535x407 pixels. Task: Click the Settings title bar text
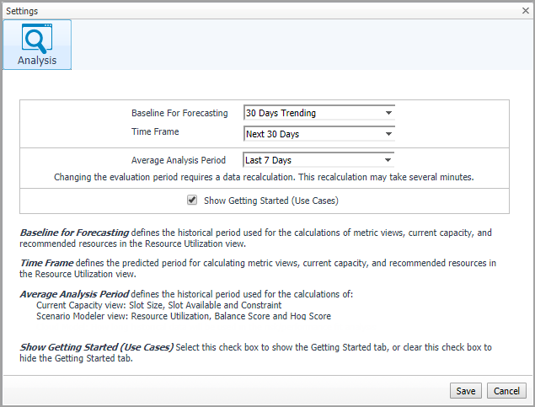pos(28,10)
